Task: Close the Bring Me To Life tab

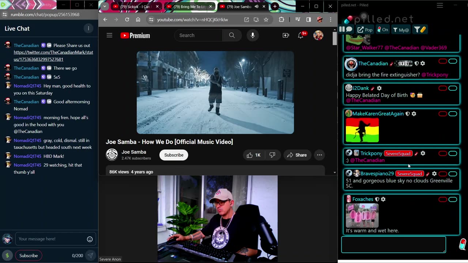Action: [x=211, y=7]
